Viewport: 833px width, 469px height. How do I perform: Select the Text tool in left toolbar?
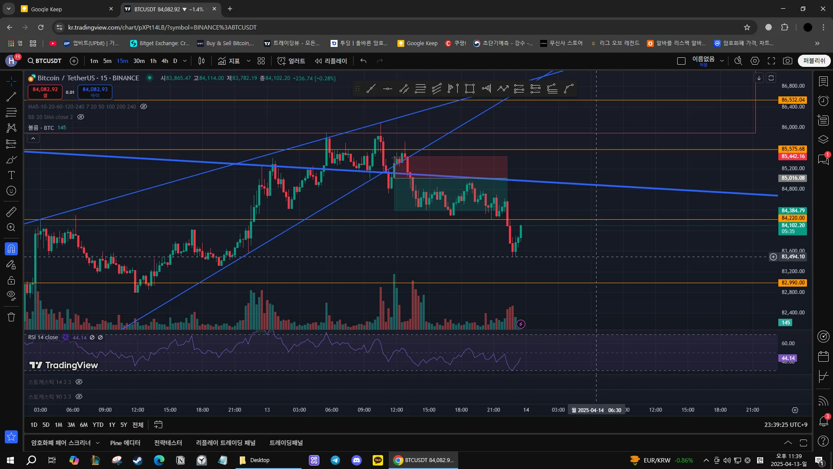point(11,175)
